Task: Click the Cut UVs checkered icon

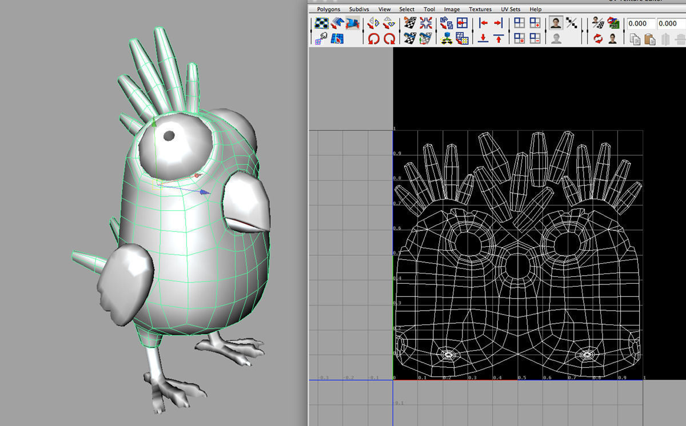Action: (x=410, y=23)
